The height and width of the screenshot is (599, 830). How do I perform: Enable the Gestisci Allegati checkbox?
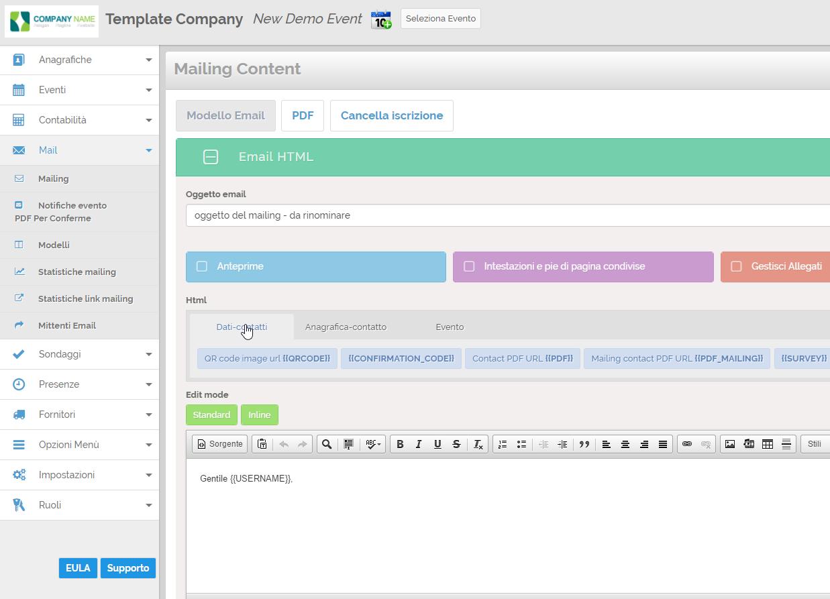coord(736,266)
